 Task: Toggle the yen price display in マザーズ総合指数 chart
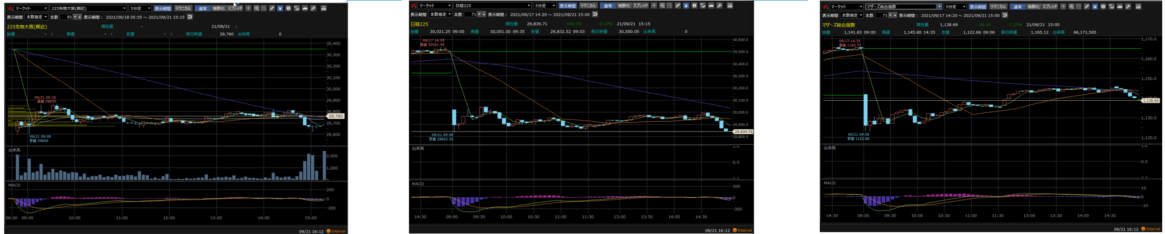(1095, 7)
